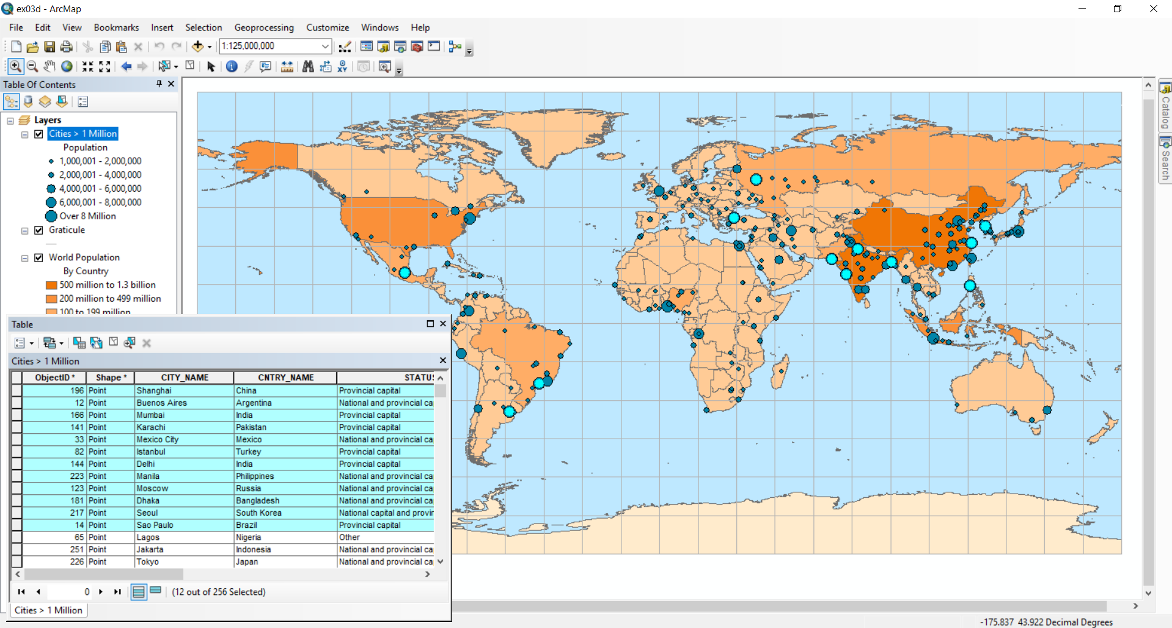The width and height of the screenshot is (1172, 628).
Task: Click Show selected records view button
Action: click(155, 591)
